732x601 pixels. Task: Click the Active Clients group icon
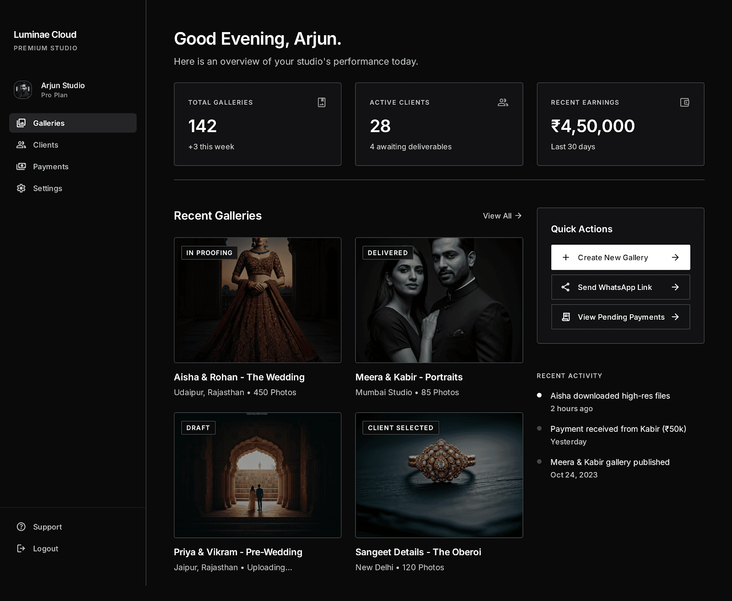pyautogui.click(x=503, y=102)
